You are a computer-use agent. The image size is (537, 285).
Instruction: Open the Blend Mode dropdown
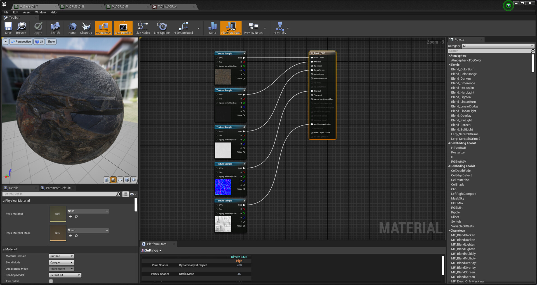pyautogui.click(x=62, y=262)
